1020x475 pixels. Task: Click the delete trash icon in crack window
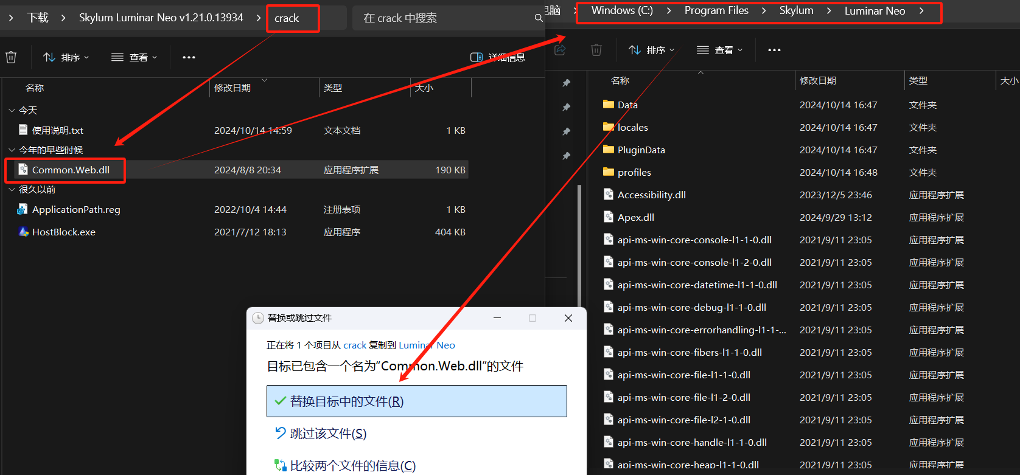[x=11, y=57]
